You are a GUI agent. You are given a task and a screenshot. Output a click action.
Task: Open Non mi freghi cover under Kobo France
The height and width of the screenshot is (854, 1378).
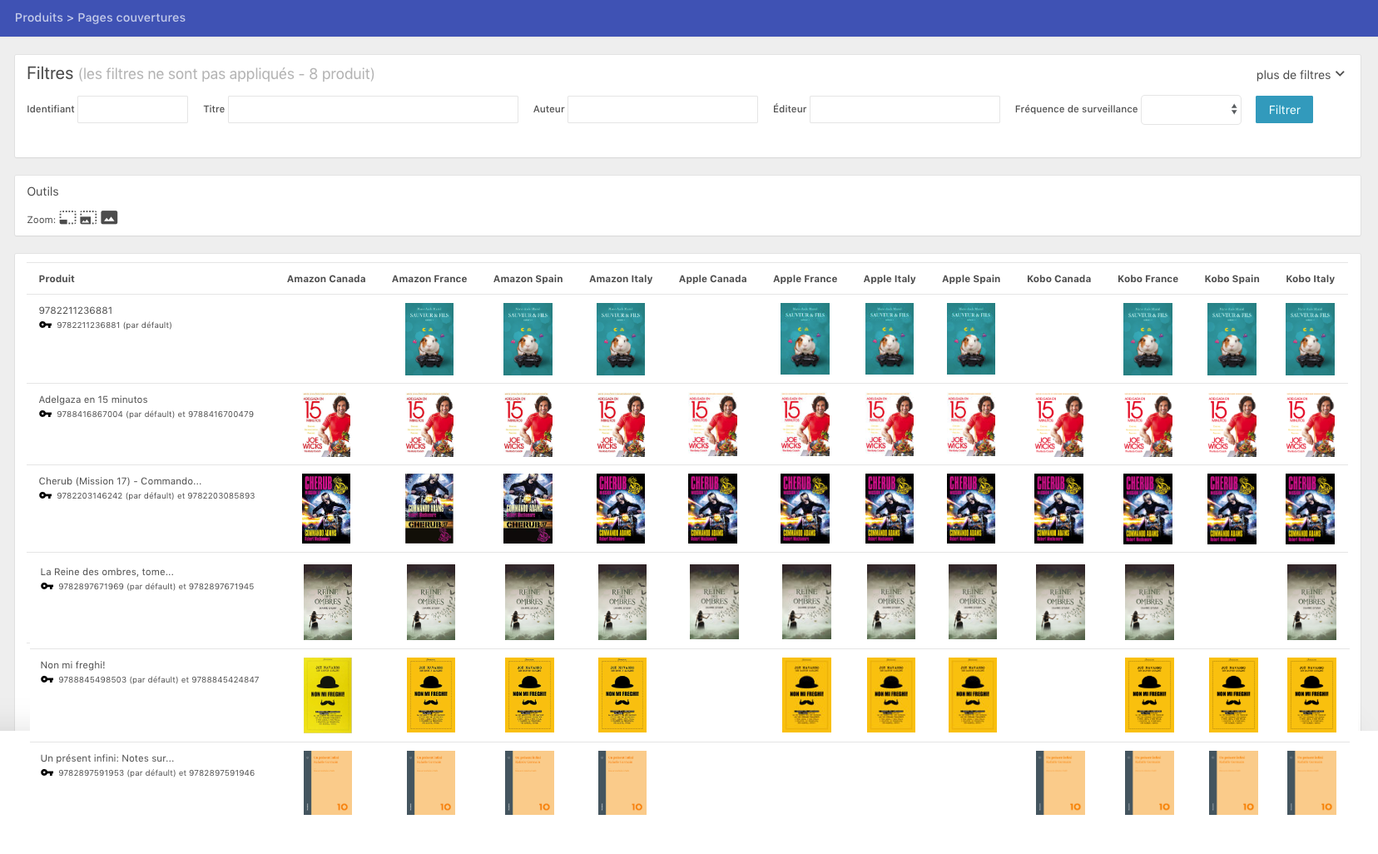[x=1149, y=695]
